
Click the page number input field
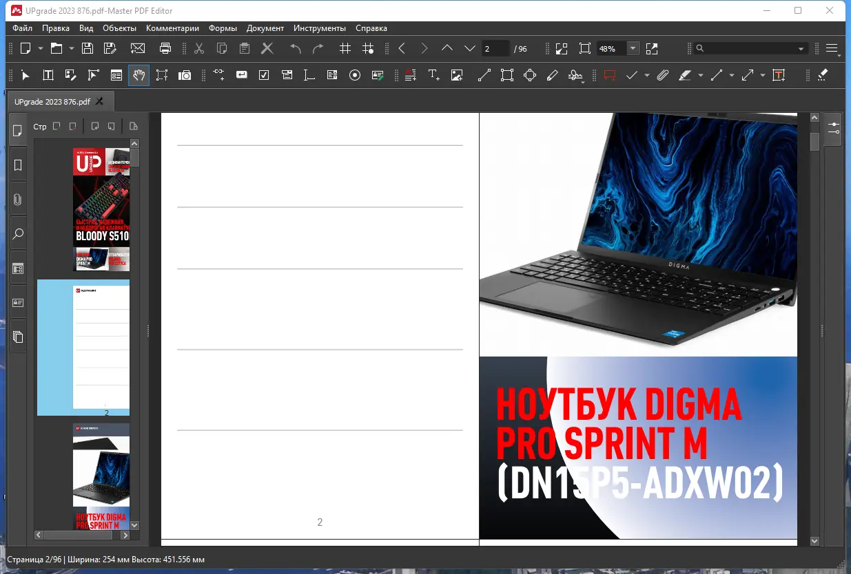click(495, 48)
